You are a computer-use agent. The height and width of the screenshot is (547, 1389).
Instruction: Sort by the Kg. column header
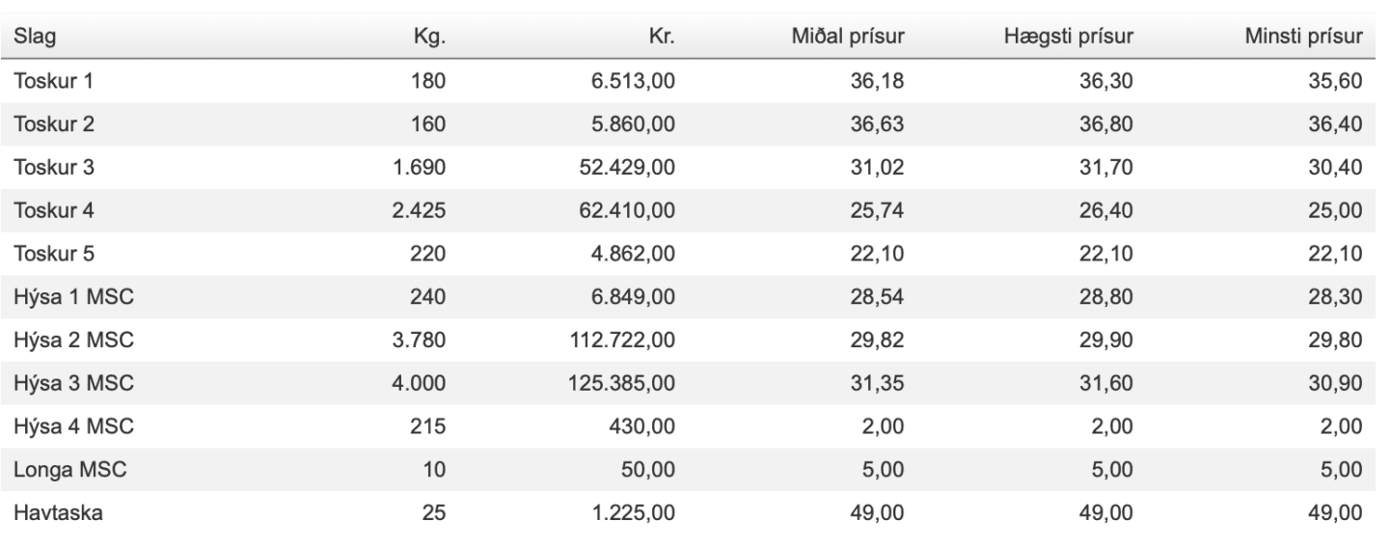click(x=431, y=38)
